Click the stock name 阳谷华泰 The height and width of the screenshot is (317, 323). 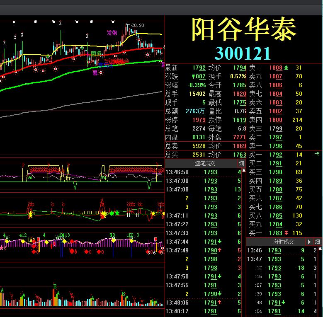pyautogui.click(x=244, y=29)
